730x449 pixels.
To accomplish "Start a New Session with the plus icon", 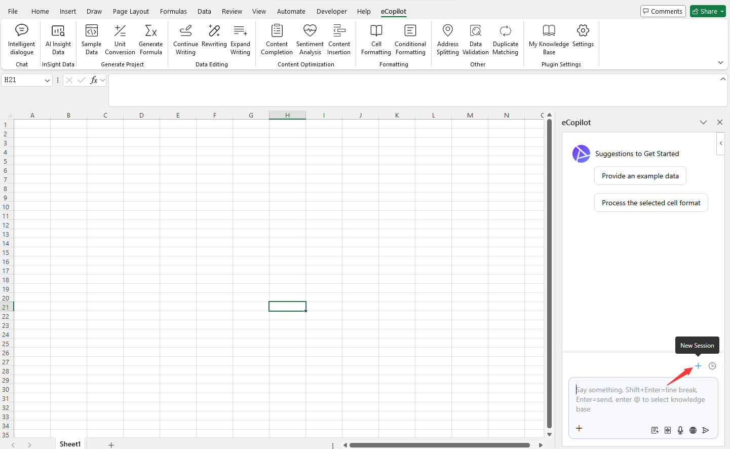I will click(698, 366).
